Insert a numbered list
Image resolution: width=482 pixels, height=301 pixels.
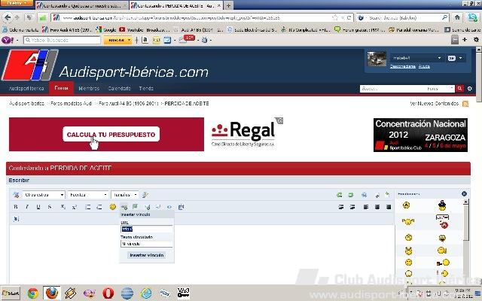[x=99, y=207]
